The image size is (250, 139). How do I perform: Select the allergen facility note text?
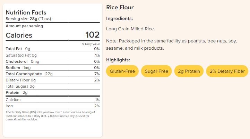click(171, 44)
